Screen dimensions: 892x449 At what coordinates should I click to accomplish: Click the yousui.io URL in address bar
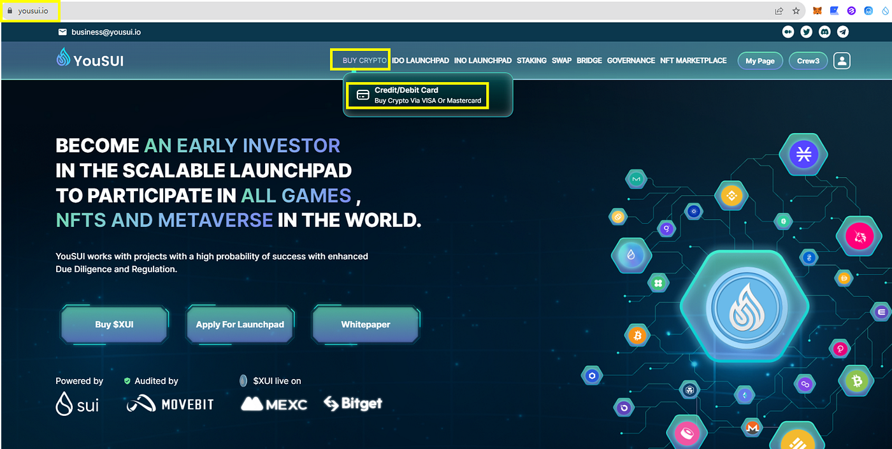click(33, 11)
